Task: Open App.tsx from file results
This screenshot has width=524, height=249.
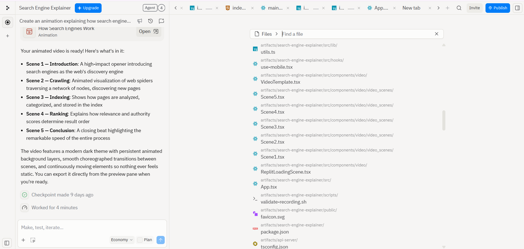Action: coord(347,184)
